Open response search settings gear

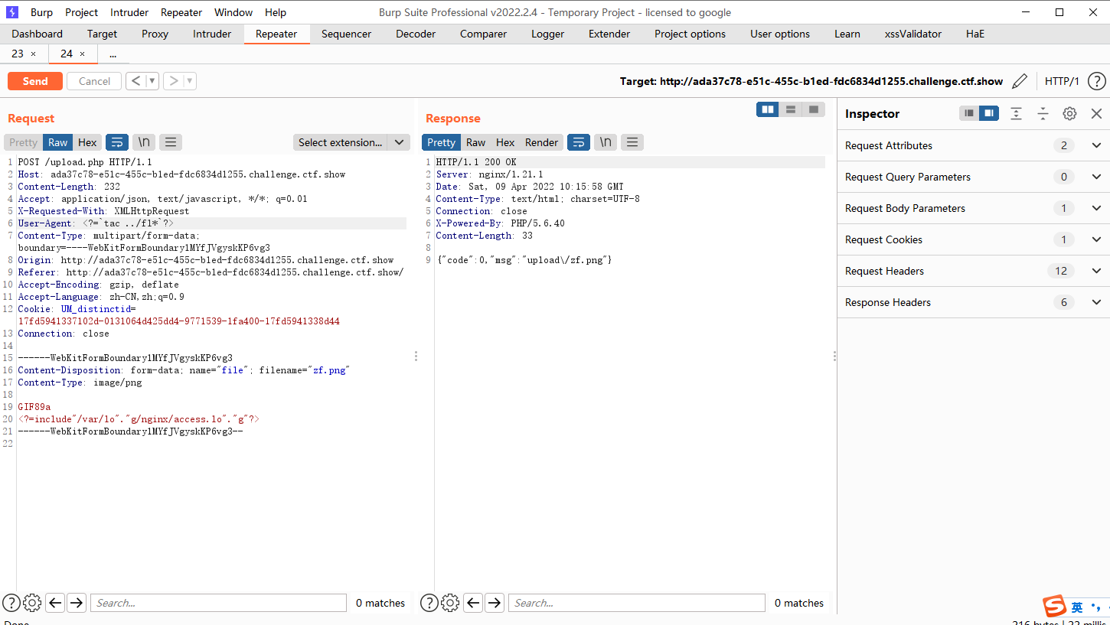pos(450,603)
